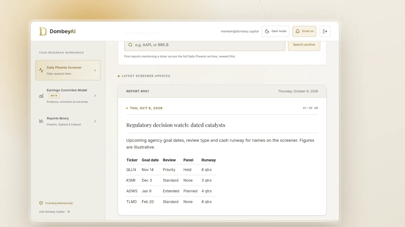Expand Earnings Conviction Model chevron
The height and width of the screenshot is (227, 405).
pos(95,96)
